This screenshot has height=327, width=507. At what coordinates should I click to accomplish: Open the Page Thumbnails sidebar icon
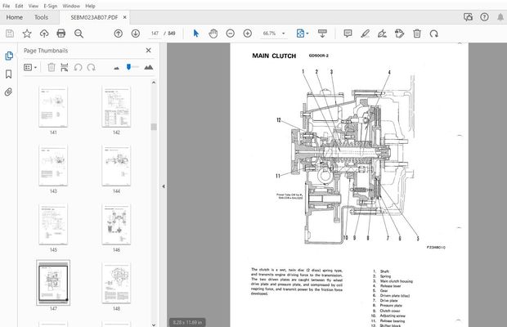(x=9, y=56)
